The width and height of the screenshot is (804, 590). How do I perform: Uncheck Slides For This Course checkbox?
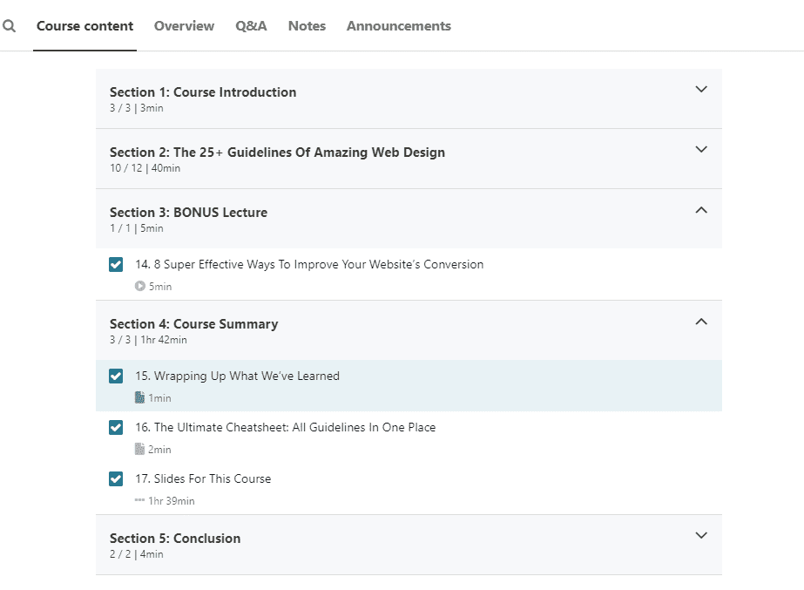(116, 478)
